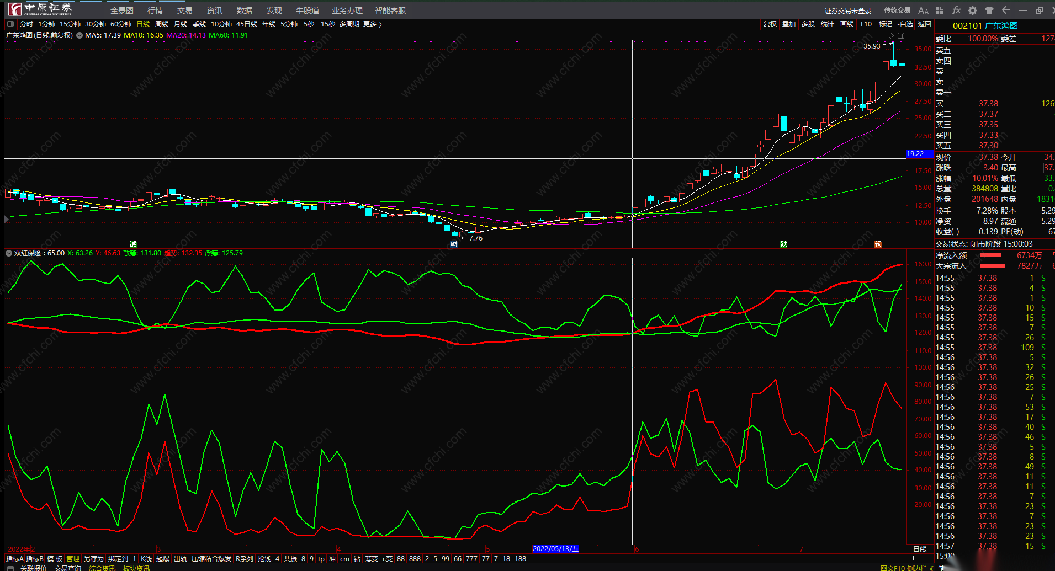The width and height of the screenshot is (1055, 571).
Task: Click the 净流入额 red flow bar
Action: click(990, 255)
